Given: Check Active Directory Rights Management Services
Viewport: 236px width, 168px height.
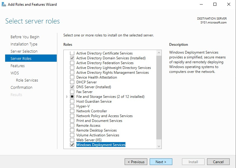Looking at the screenshot, I should (x=72, y=72).
